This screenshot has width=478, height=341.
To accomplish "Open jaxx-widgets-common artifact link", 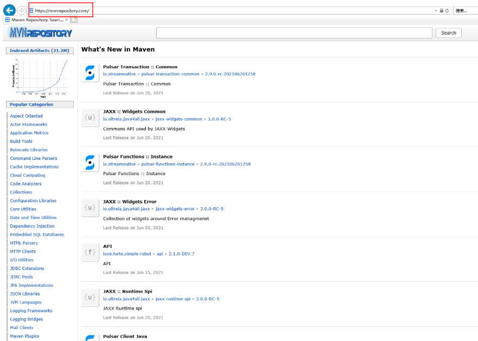I will (179, 119).
